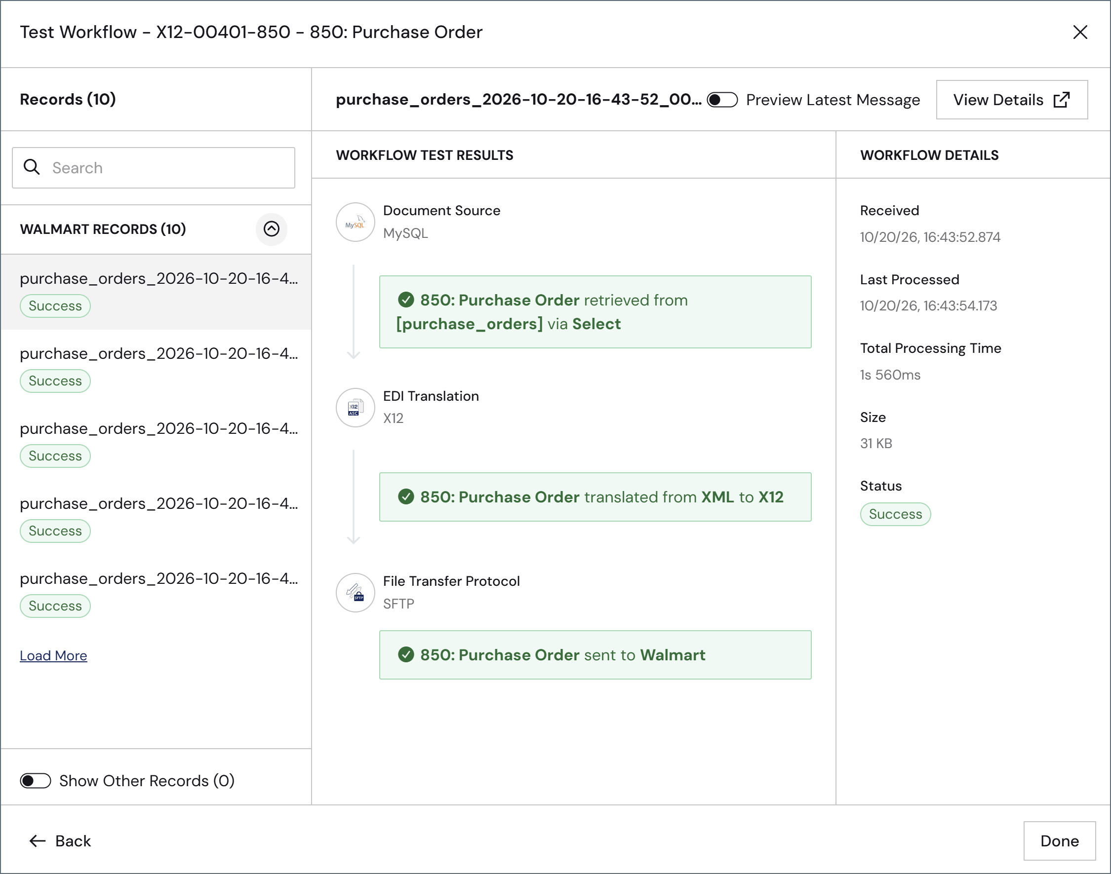Select the fifth purchase_orders record

tap(156, 592)
